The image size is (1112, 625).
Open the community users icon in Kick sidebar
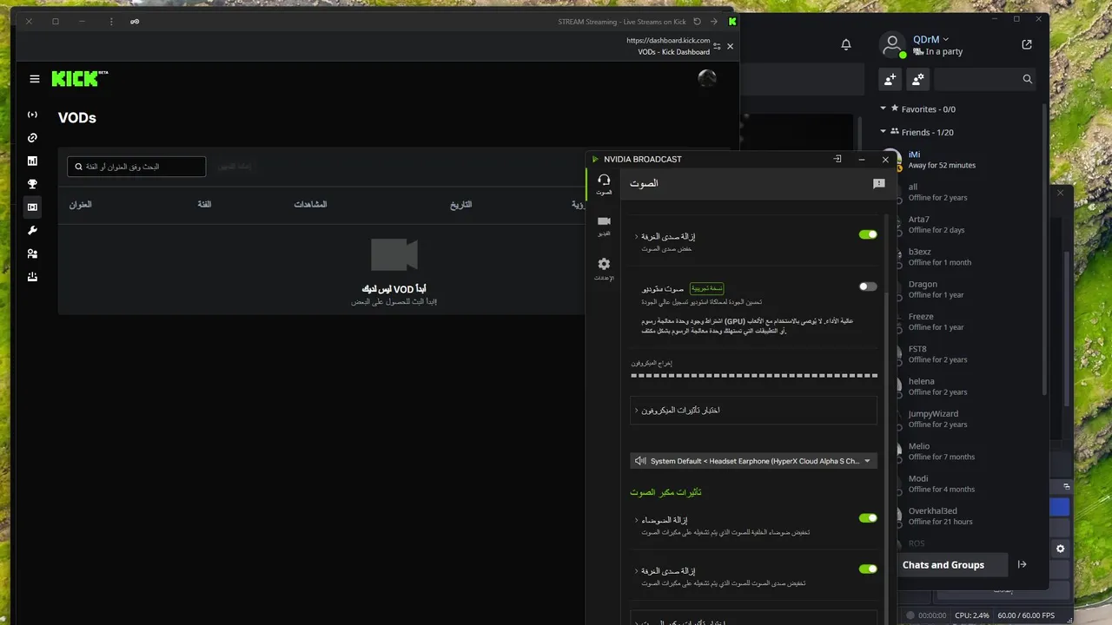32,253
